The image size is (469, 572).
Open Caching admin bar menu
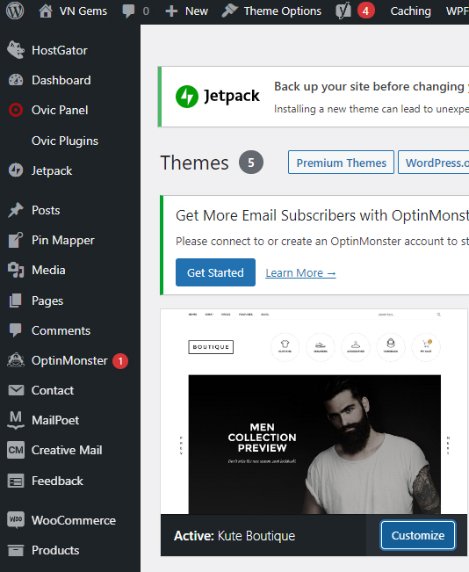tap(411, 11)
